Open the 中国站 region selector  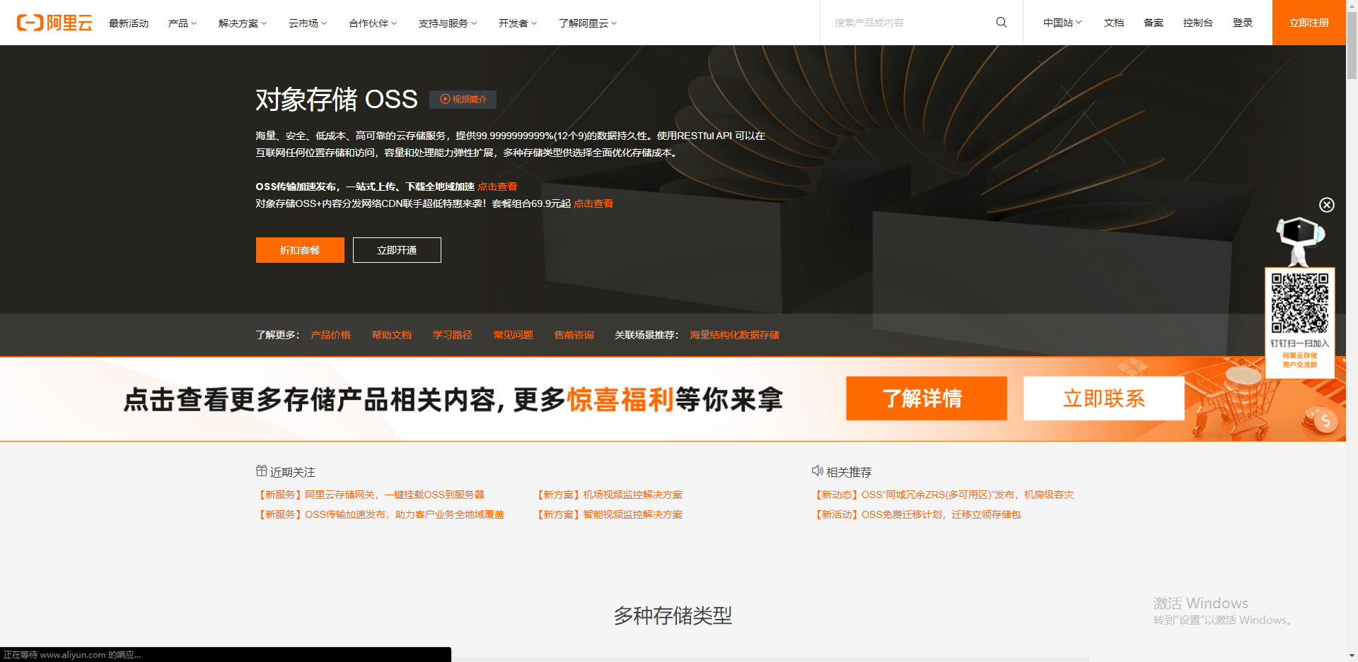(x=1062, y=23)
